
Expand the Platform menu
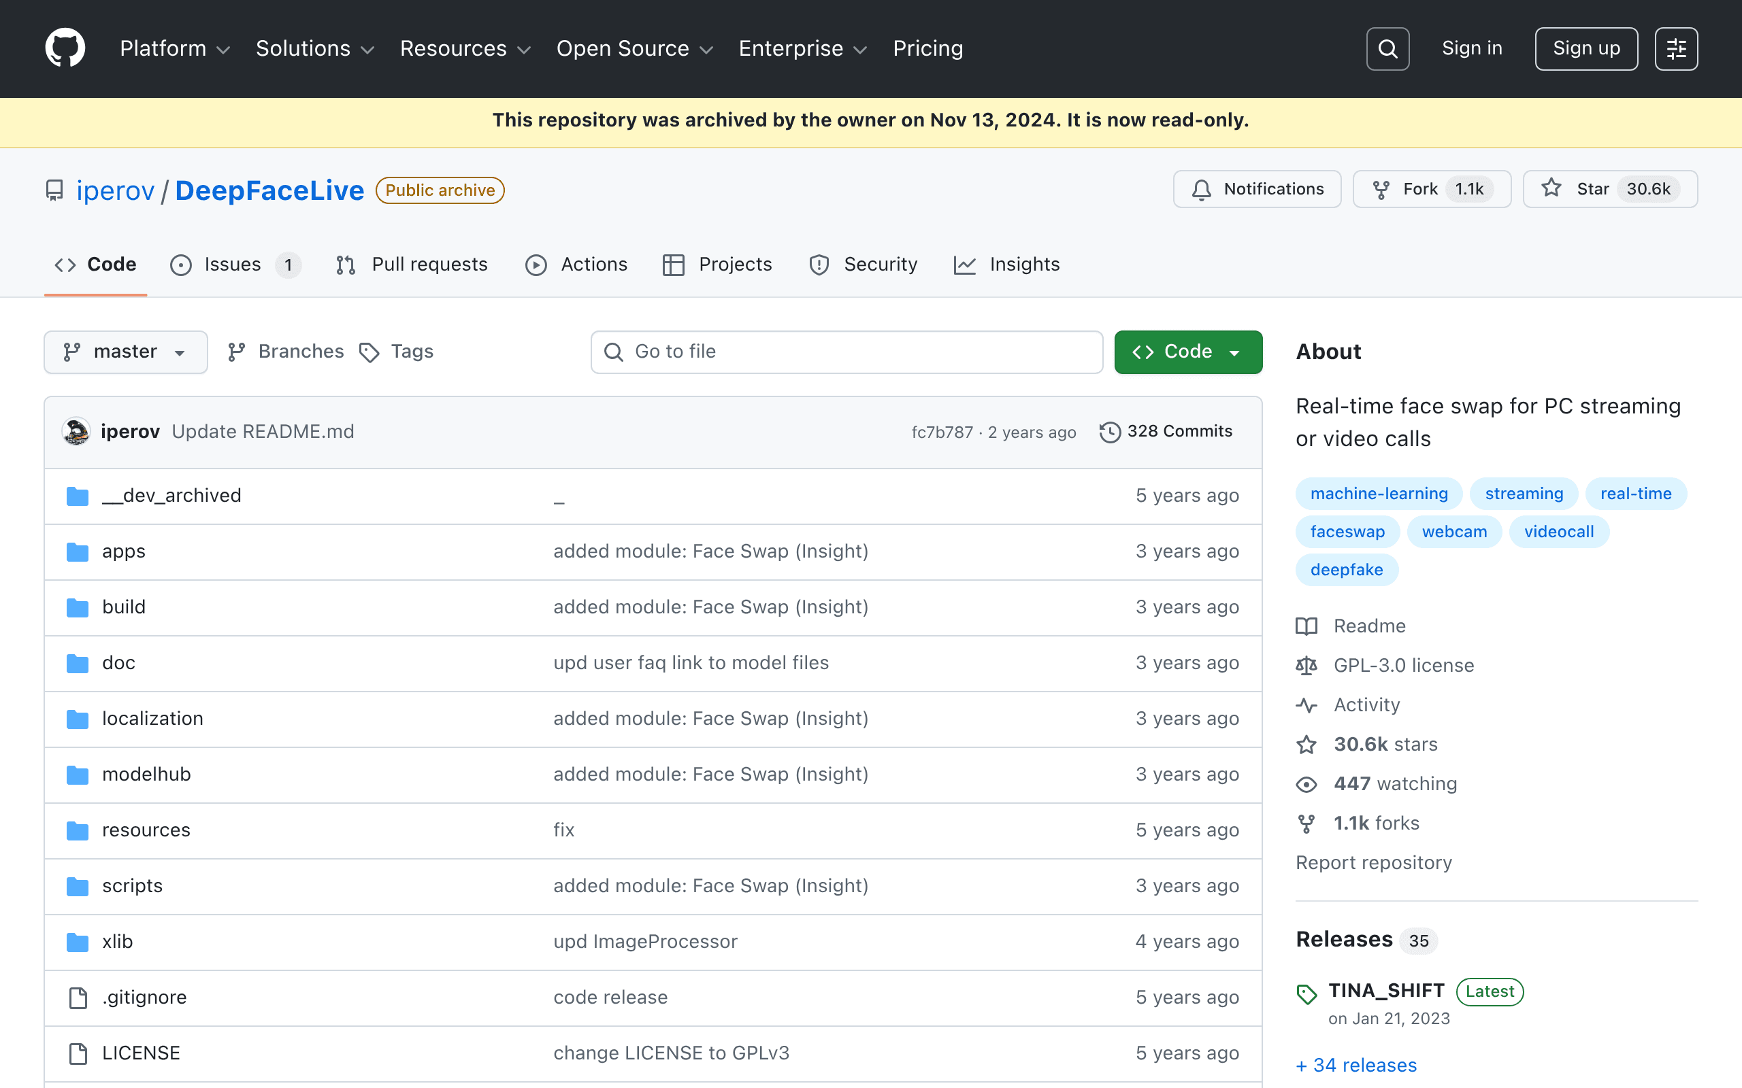click(x=175, y=48)
